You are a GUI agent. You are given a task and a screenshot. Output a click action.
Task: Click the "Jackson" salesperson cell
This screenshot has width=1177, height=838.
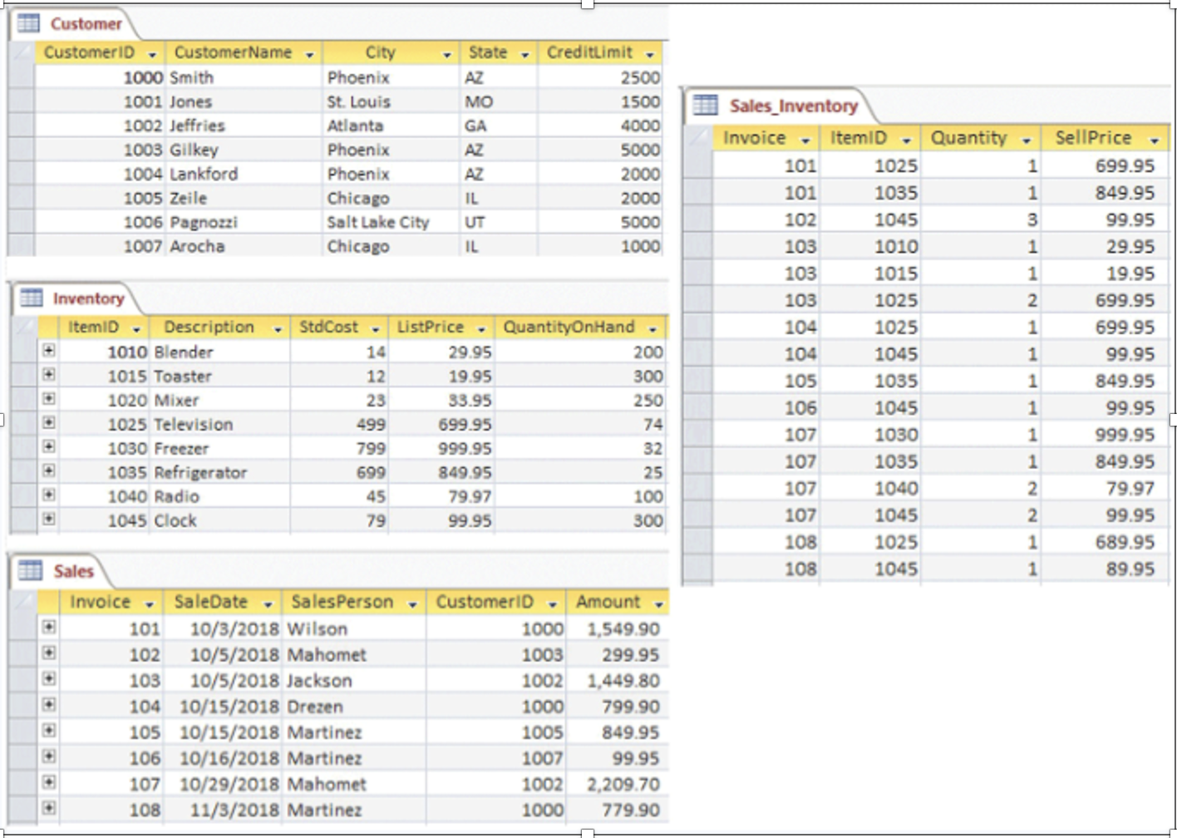(x=354, y=680)
